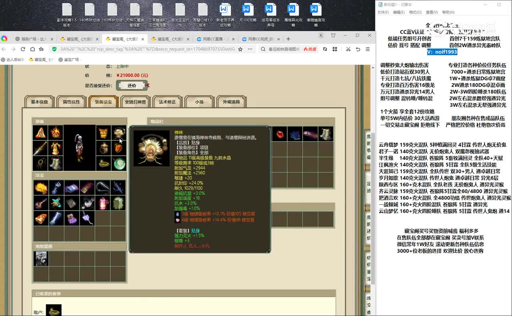Screen dimensions: 512x316
Task: Select the green orb equipment icon
Action: 118,163
